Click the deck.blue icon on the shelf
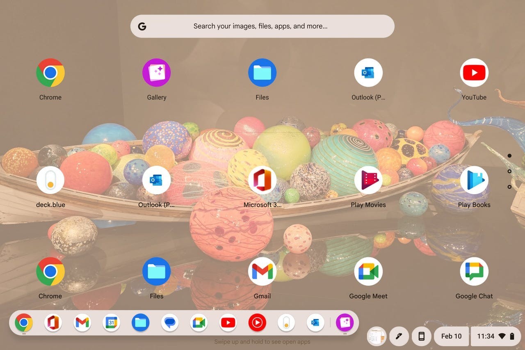The image size is (525, 350). [x=286, y=323]
